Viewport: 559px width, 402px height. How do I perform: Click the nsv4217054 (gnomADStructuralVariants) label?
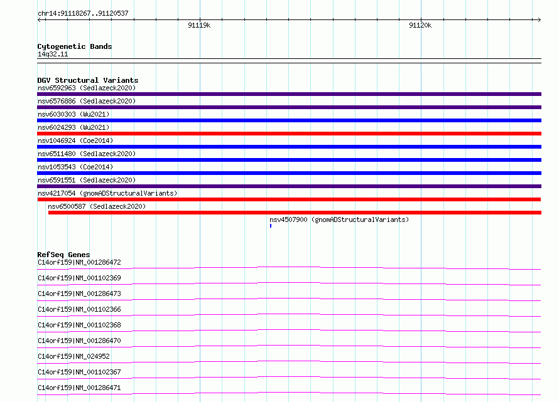[x=107, y=193]
